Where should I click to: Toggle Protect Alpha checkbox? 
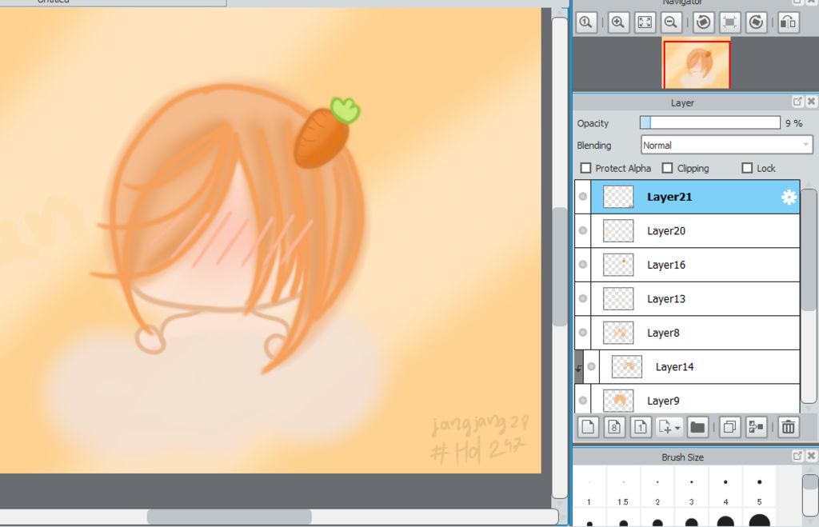click(x=585, y=168)
